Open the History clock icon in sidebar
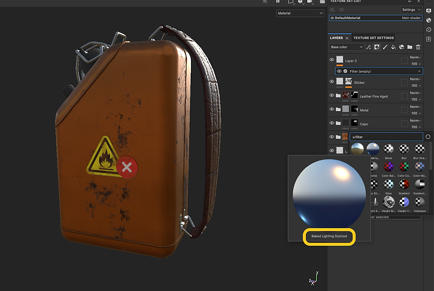Image resolution: width=434 pixels, height=291 pixels. [429, 29]
